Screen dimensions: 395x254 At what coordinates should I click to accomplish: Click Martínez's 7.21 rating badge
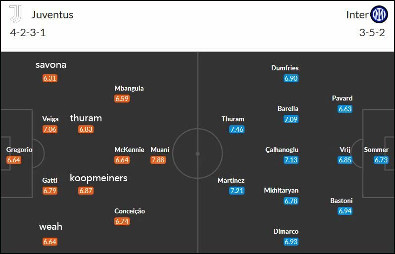237,191
